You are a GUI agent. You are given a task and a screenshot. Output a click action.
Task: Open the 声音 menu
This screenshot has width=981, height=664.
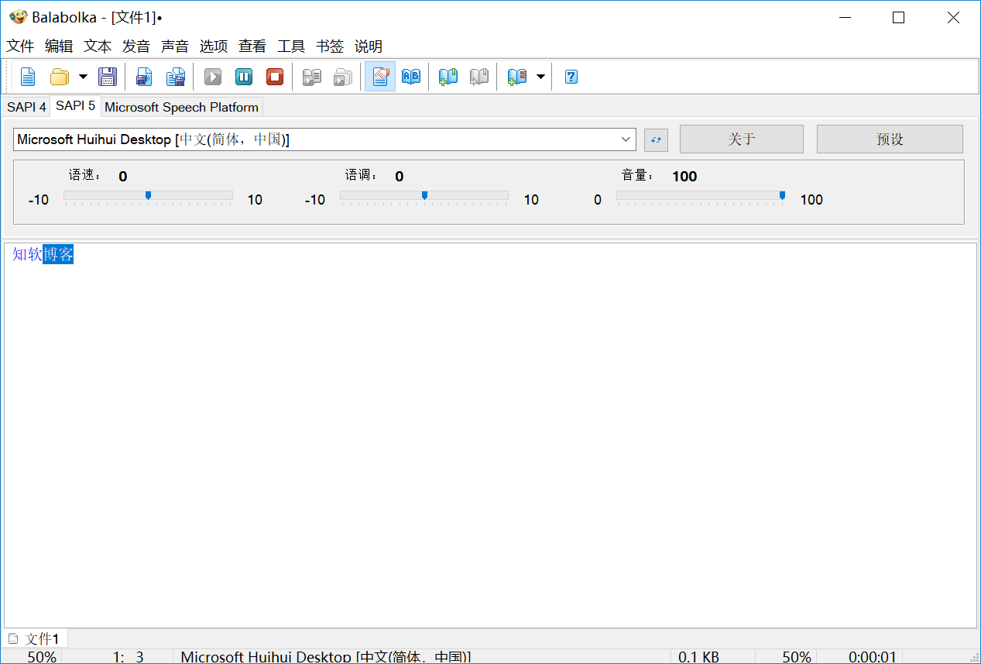(175, 46)
